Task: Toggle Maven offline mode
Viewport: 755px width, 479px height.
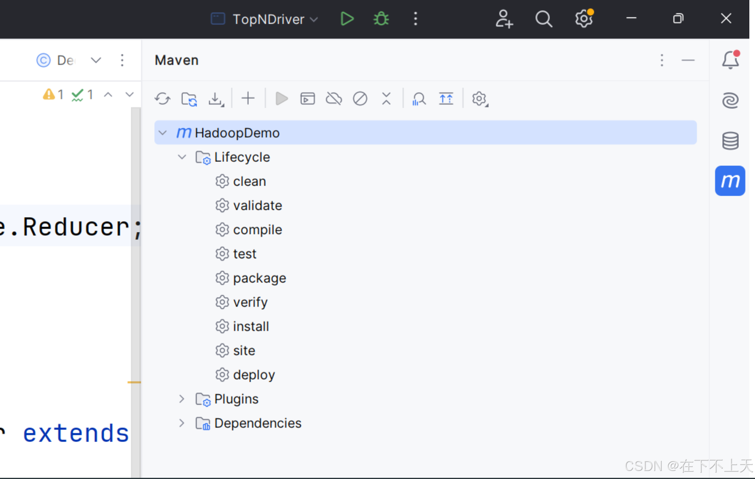Action: [334, 99]
